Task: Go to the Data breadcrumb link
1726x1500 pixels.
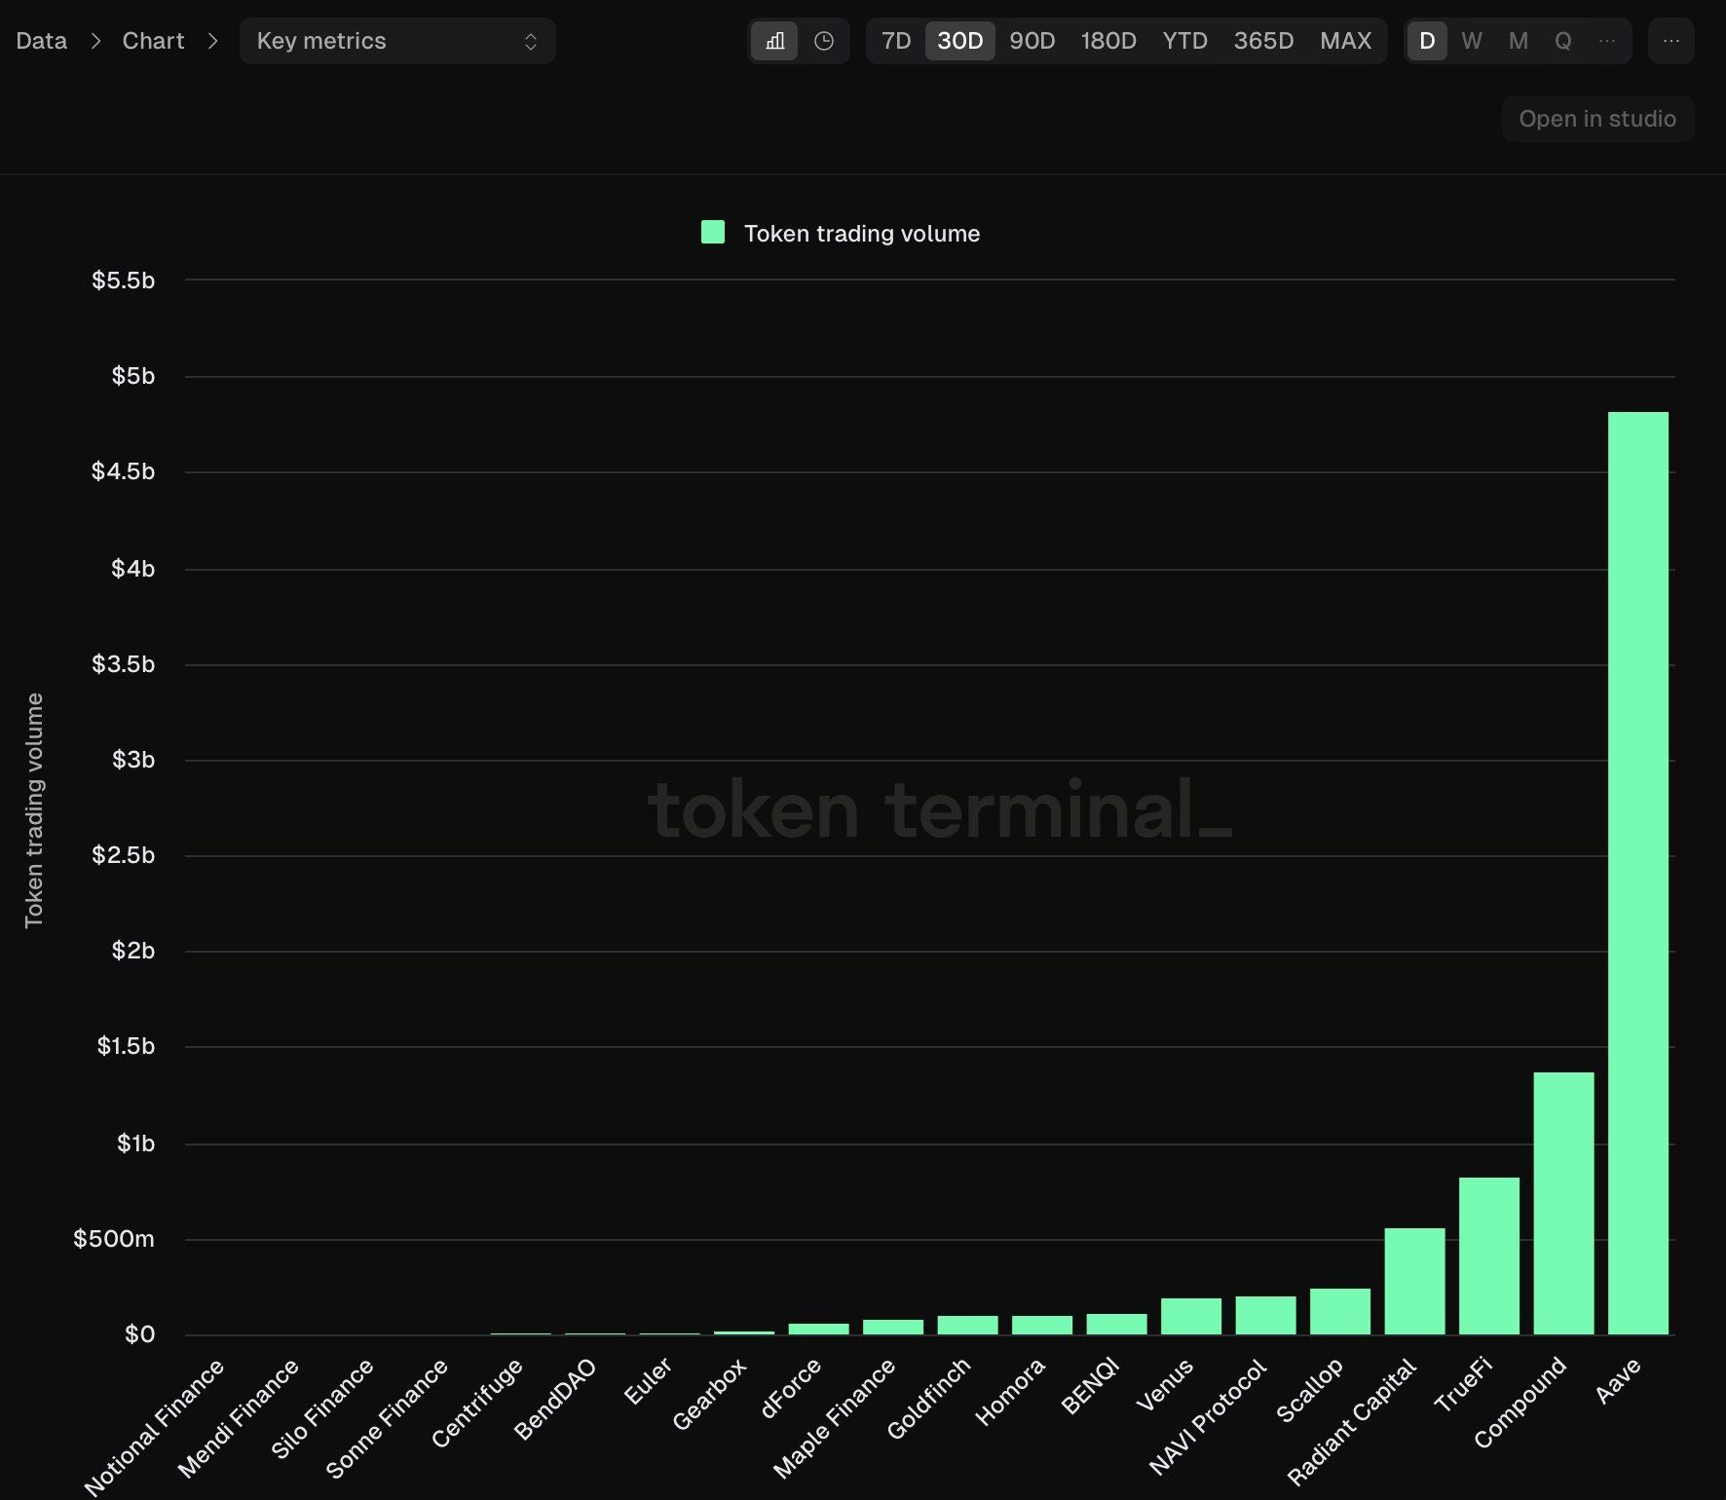Action: [42, 41]
